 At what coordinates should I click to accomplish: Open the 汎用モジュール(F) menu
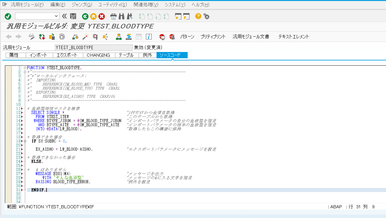point(27,5)
